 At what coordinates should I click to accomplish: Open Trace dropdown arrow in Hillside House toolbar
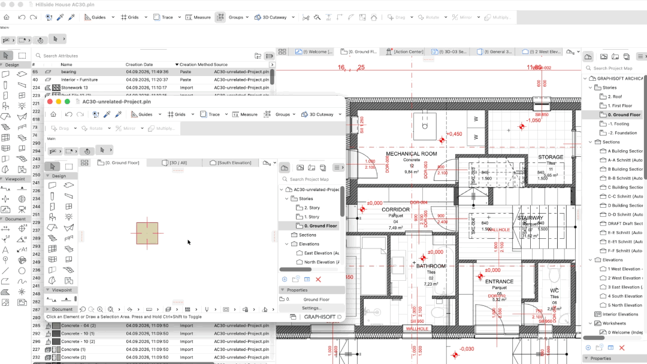tap(180, 17)
